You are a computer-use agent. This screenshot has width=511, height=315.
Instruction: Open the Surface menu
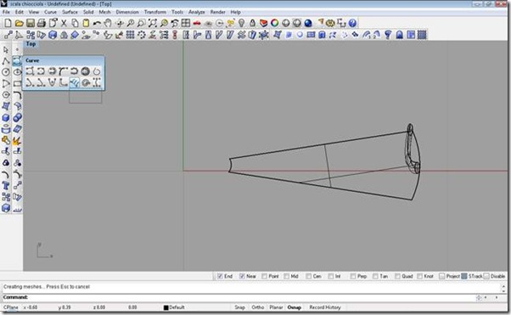point(70,12)
